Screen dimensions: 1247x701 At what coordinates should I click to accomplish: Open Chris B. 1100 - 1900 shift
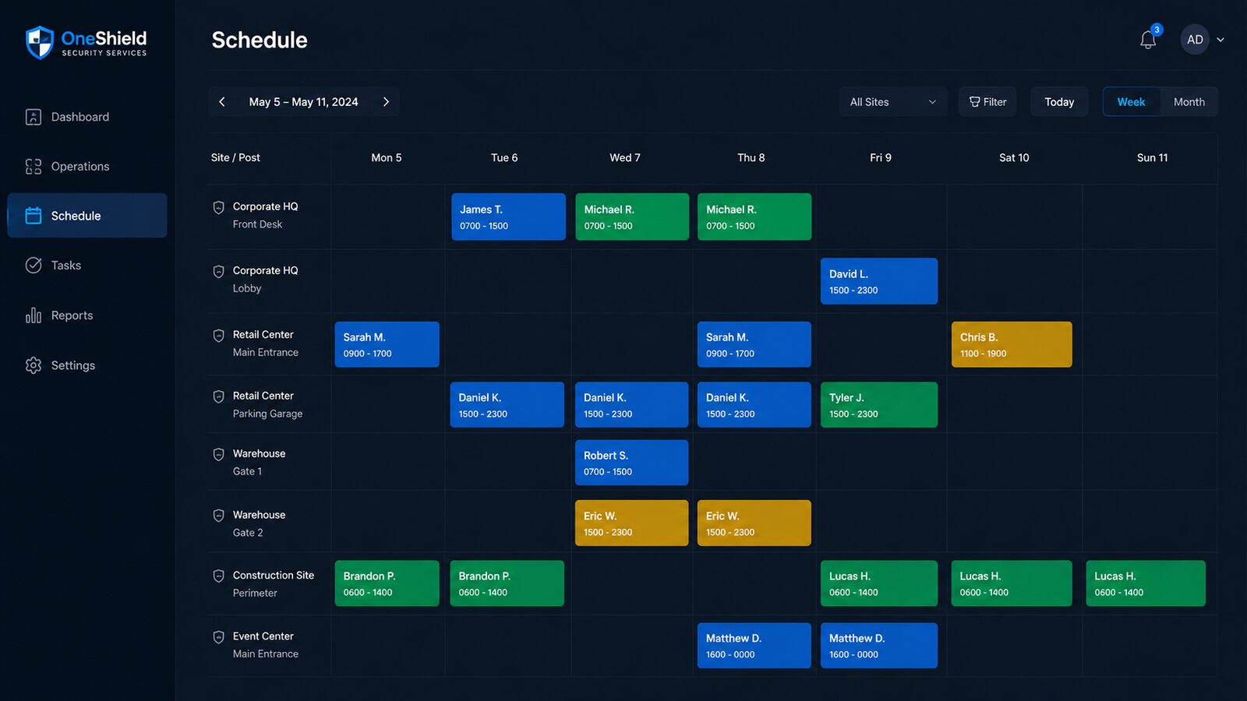tap(1012, 344)
